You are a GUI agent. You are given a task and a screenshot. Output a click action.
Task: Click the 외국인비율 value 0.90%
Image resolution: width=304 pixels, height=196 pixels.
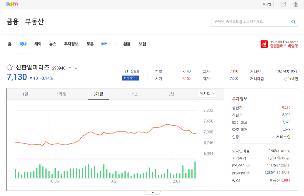coord(273,151)
